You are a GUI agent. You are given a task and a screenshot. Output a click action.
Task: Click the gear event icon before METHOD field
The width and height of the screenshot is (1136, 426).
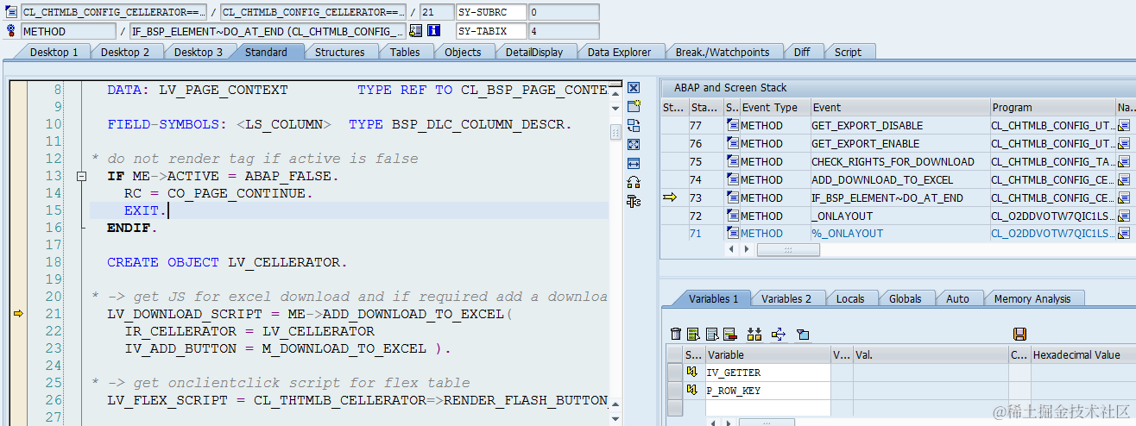(11, 31)
